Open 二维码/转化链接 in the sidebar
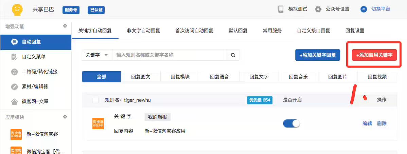Screen dimensions: 407x154 tap(39, 72)
